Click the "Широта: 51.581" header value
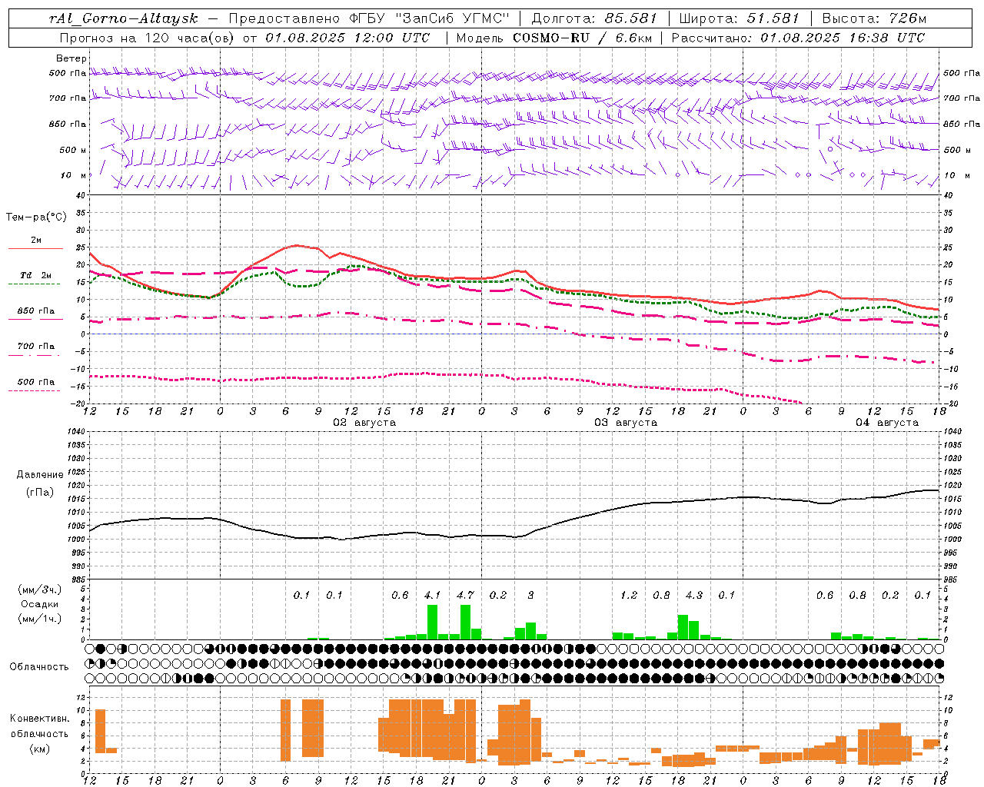Viewport: 984px width, 787px height. (x=739, y=18)
